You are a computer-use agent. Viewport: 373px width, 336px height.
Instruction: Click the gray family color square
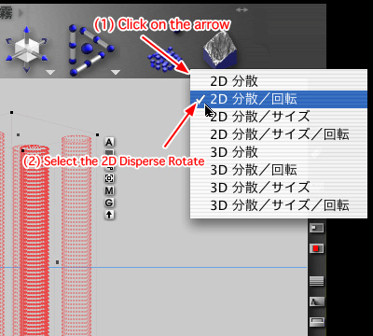109,152
